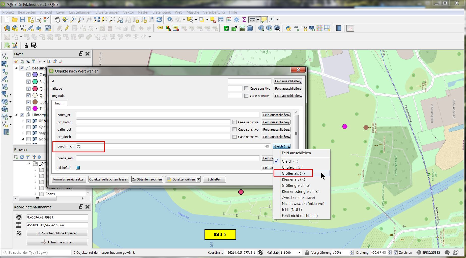
Task: Toggle Case sensitive for latitude field
Action: pyautogui.click(x=246, y=88)
